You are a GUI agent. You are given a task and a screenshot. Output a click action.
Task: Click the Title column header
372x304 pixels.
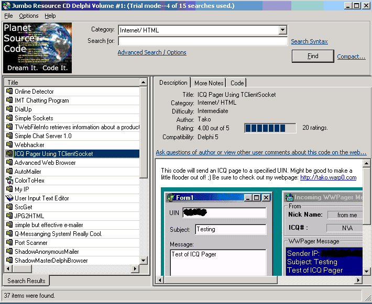coord(72,83)
